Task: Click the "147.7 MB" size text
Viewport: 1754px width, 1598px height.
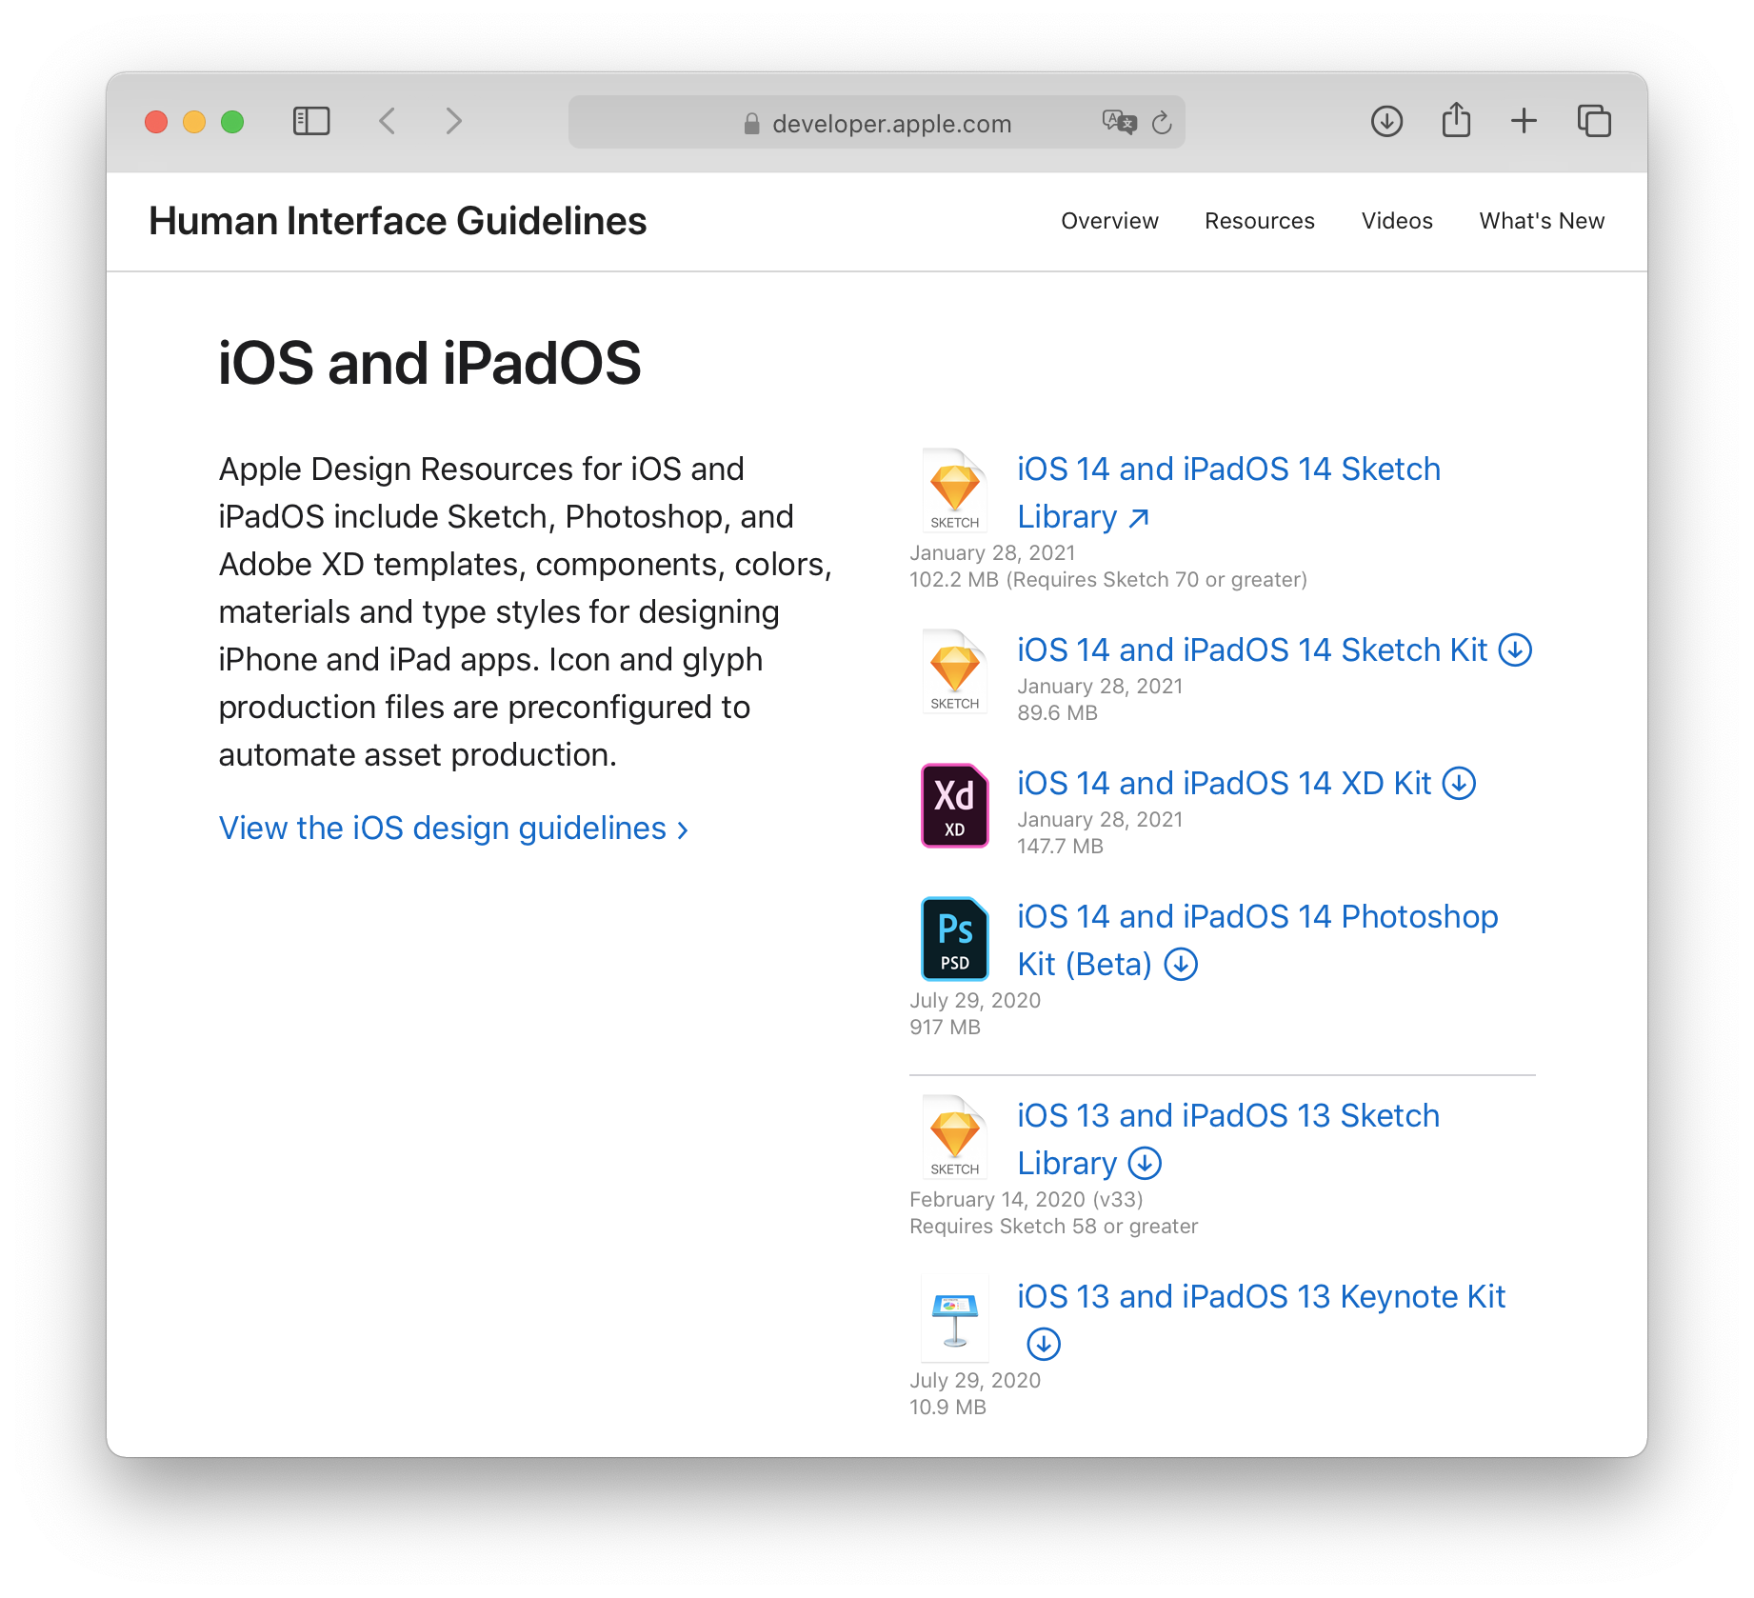Action: click(1060, 847)
